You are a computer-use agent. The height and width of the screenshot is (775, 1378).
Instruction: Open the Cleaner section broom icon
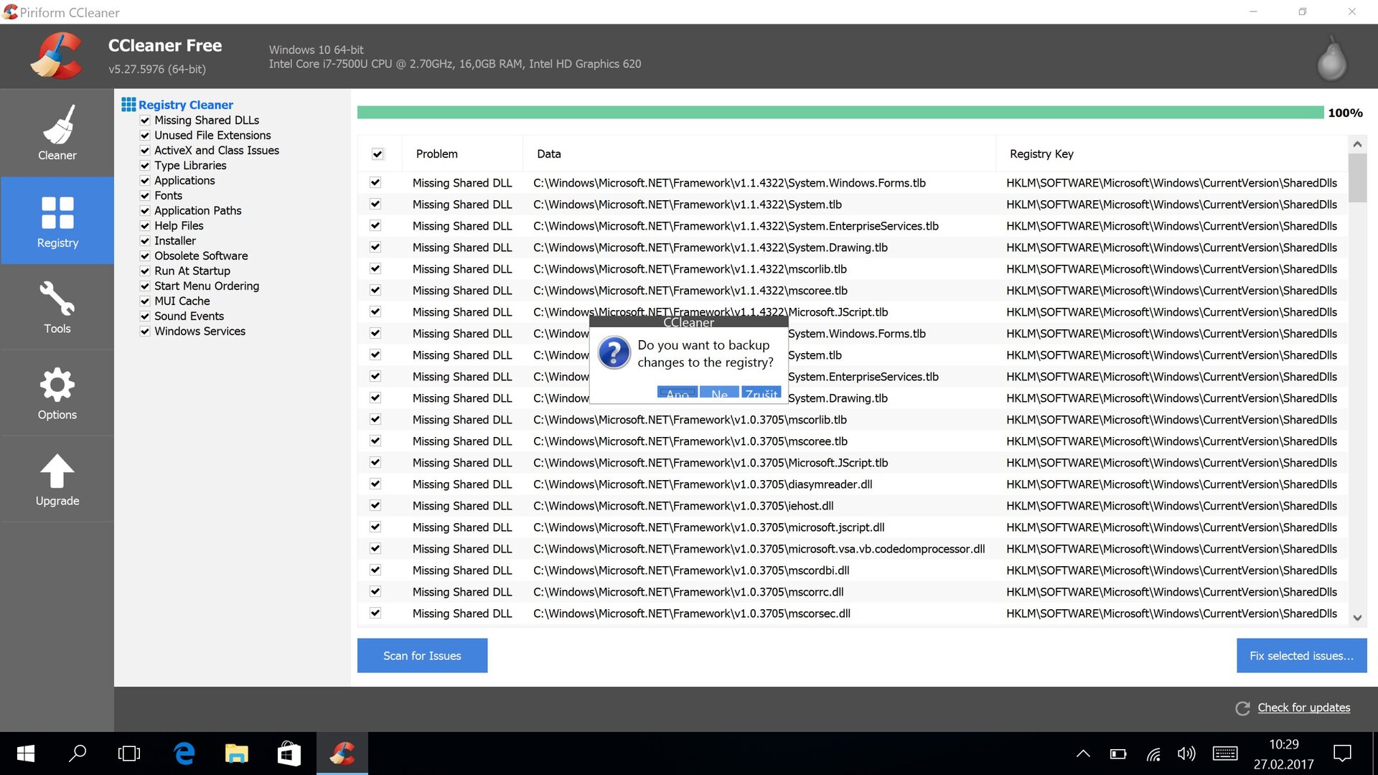57,125
